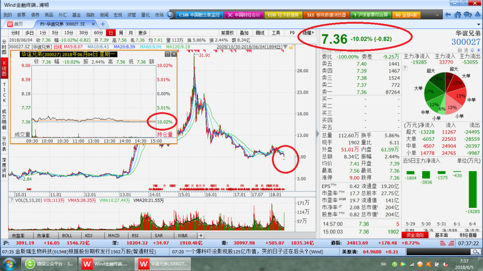This screenshot has height=271, width=483.
Task: Switch chart to 15分 period
Action: [69, 33]
